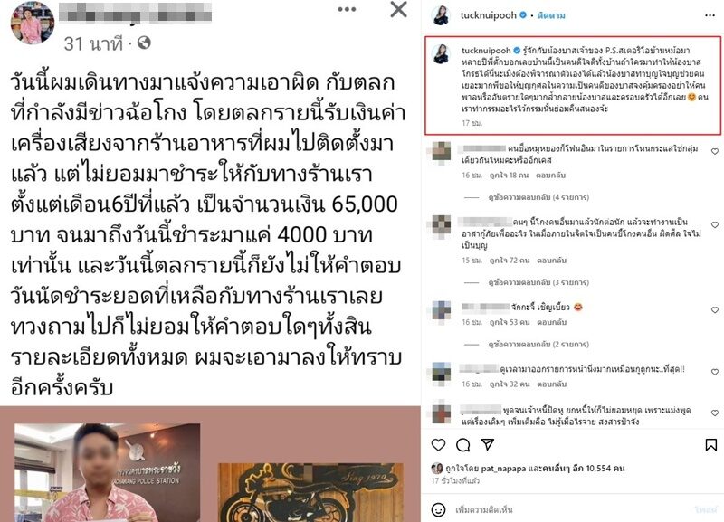
Task: Share post via paper plane icon
Action: tap(488, 444)
